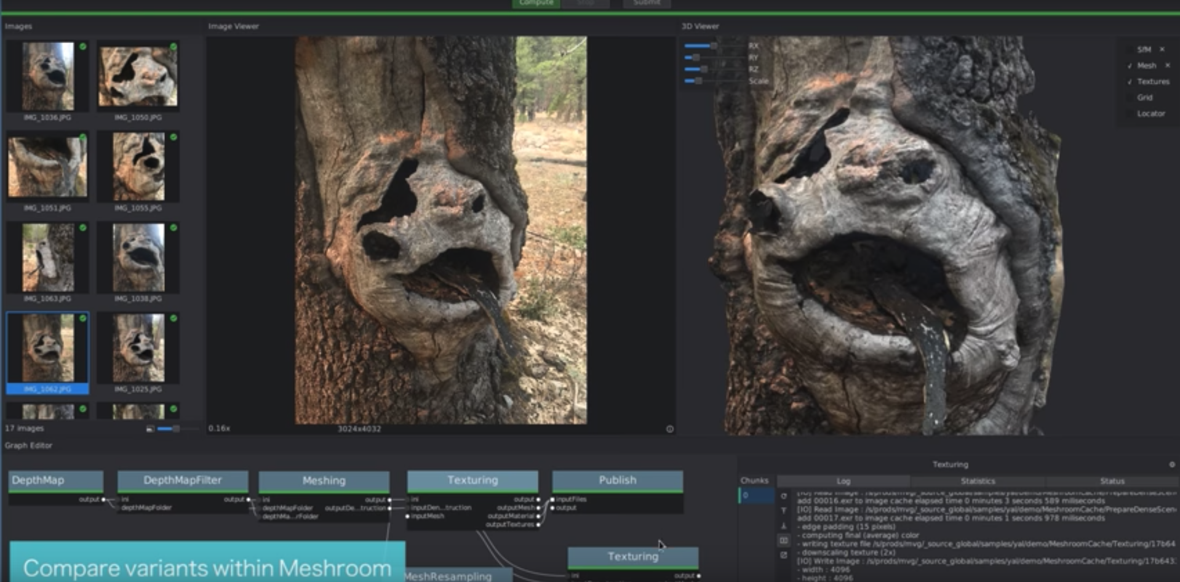Adjust the RX rotation slider

(714, 46)
